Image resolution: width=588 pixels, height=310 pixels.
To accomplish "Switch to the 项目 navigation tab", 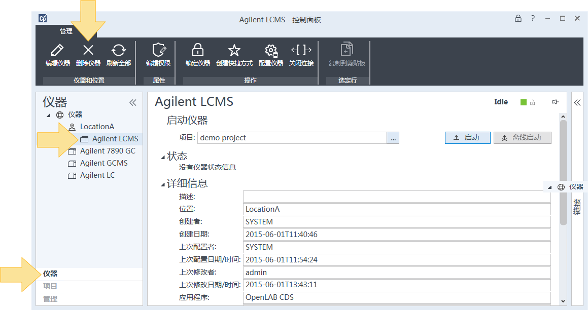I will coord(50,286).
